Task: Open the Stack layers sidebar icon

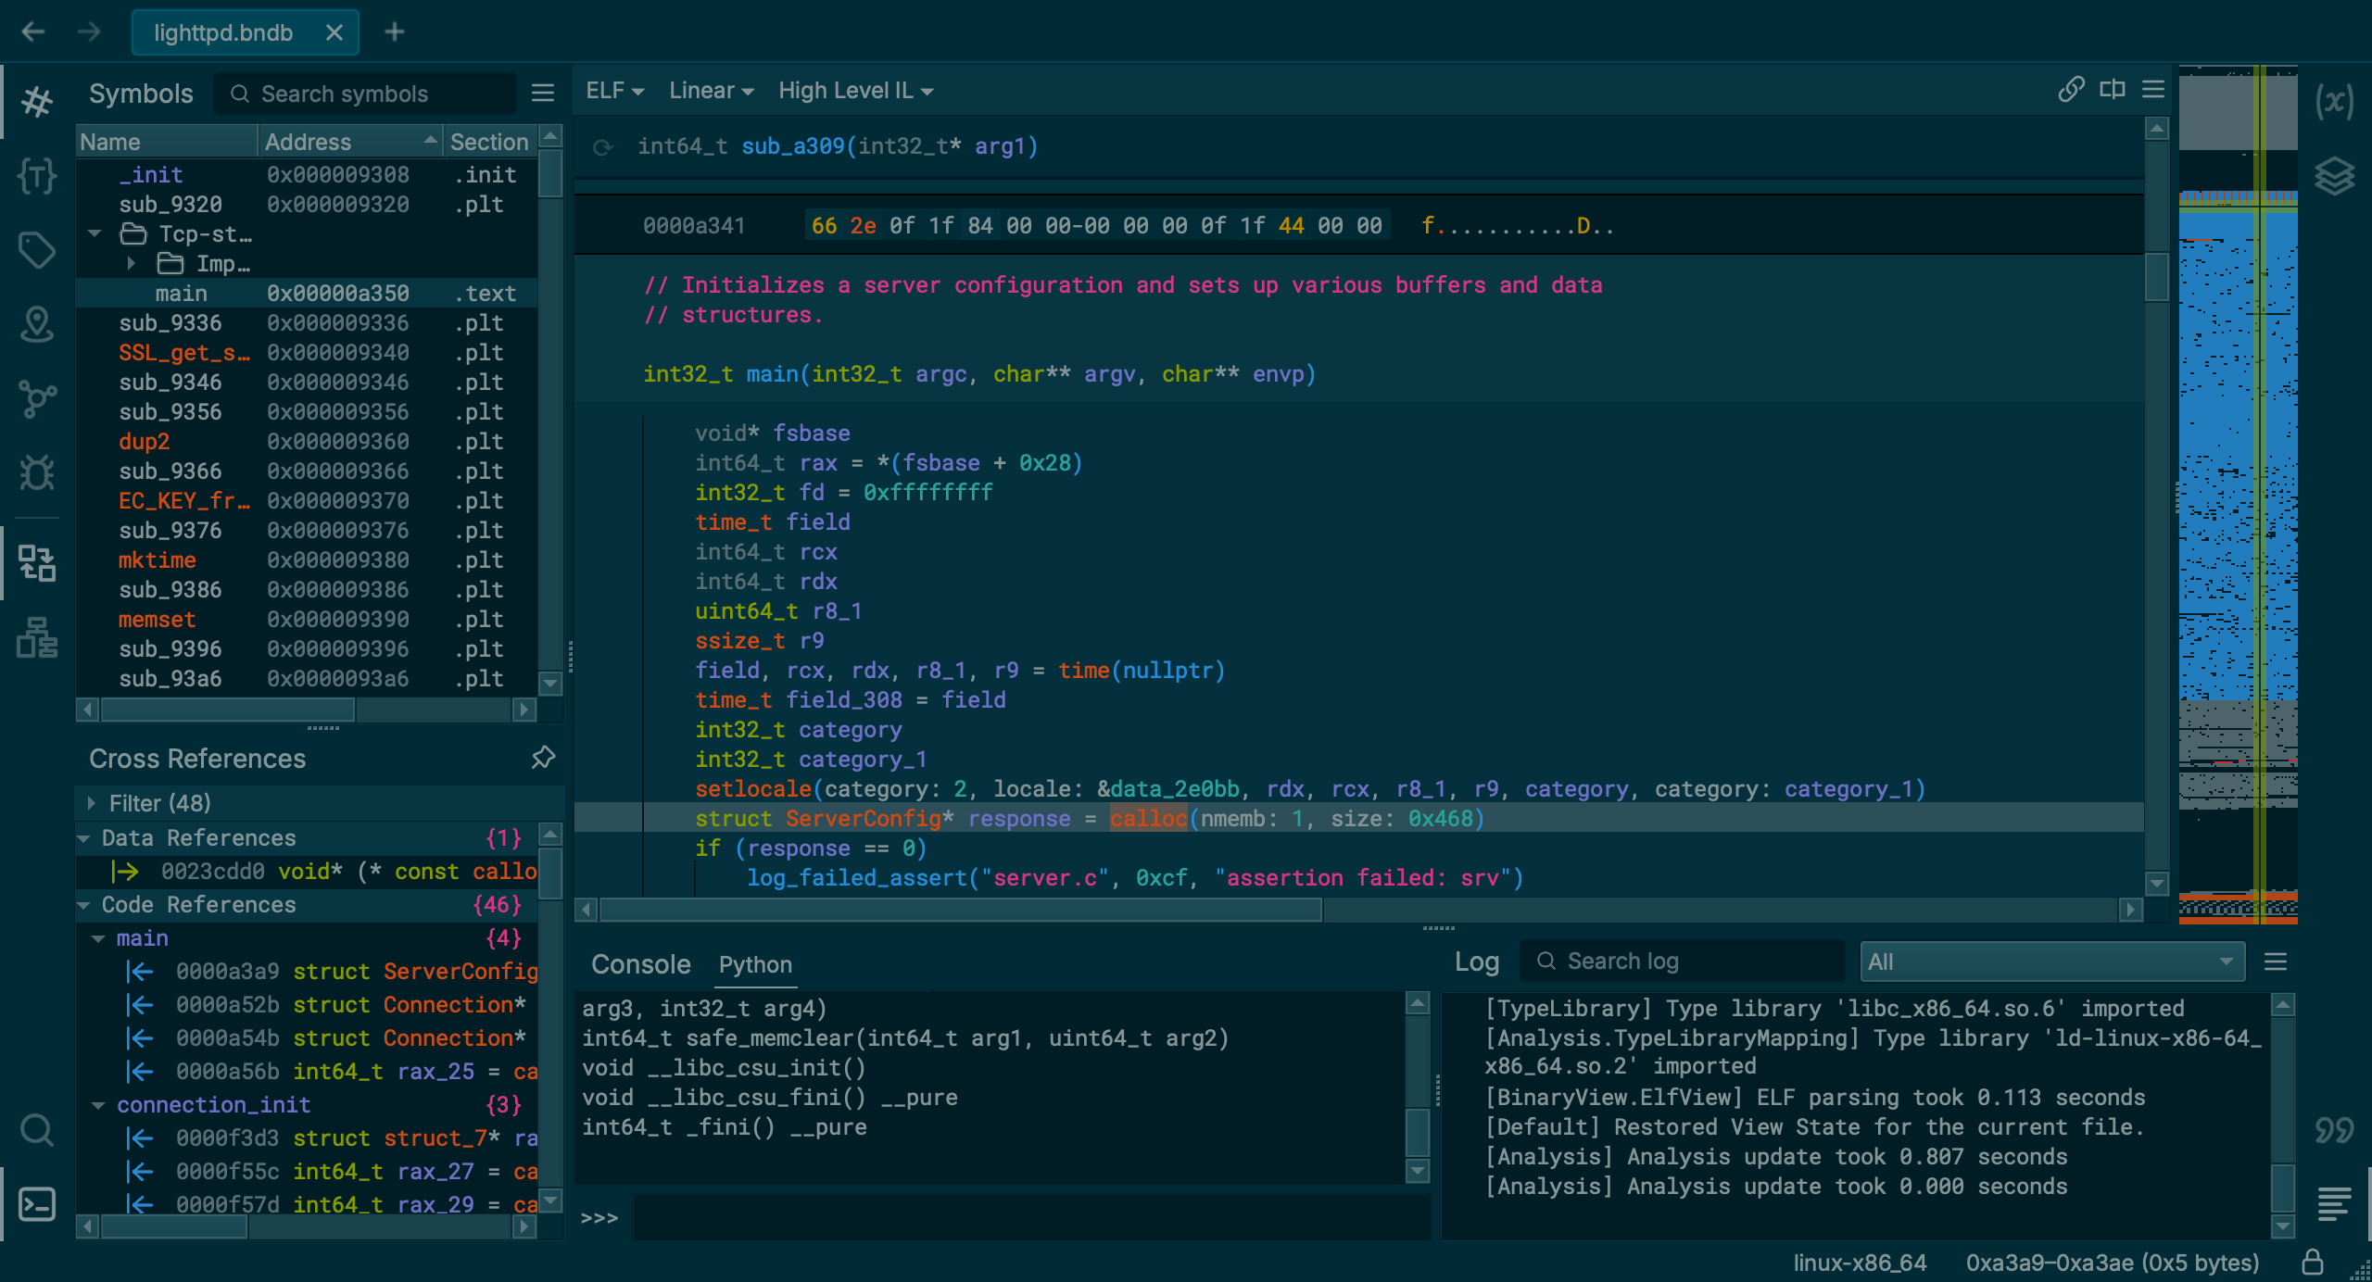Action: (2334, 175)
